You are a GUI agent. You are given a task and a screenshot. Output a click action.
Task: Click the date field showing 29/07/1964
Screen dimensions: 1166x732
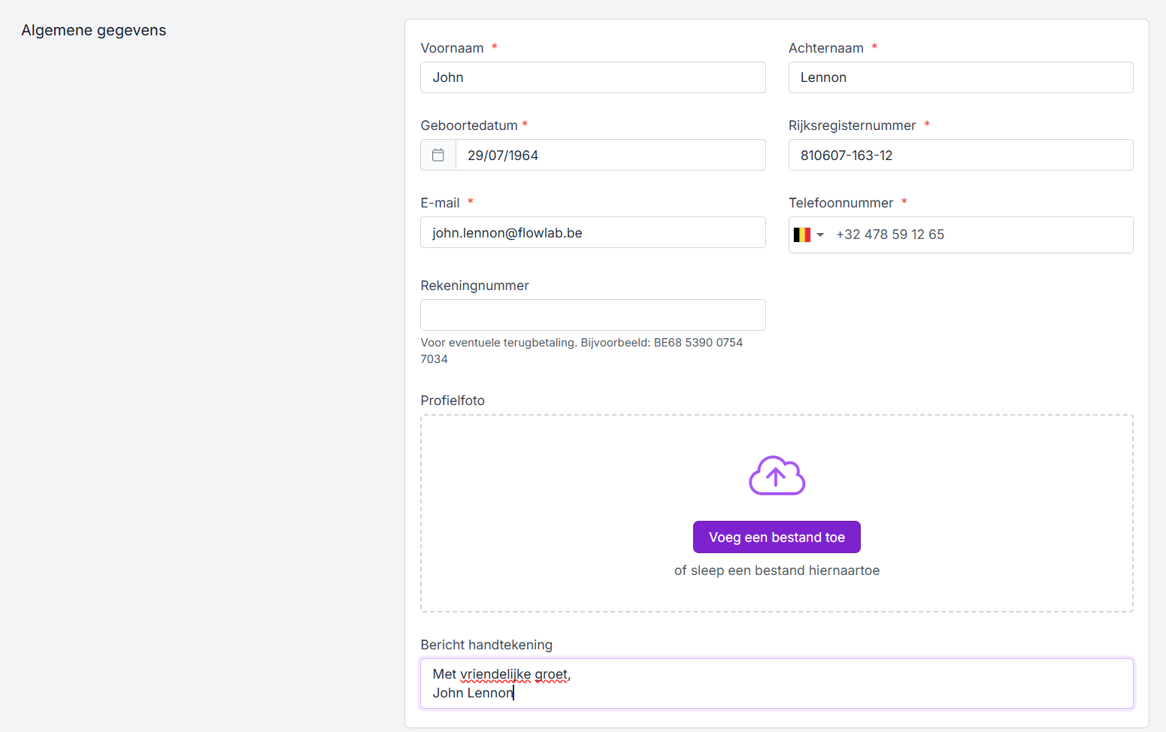click(x=610, y=155)
